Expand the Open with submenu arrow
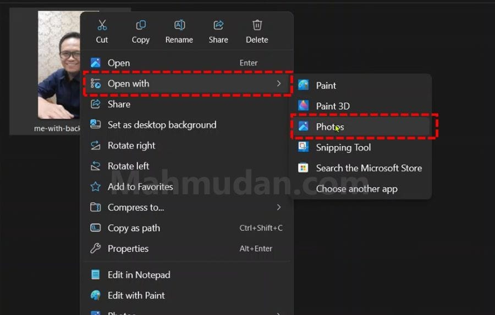 coord(279,83)
